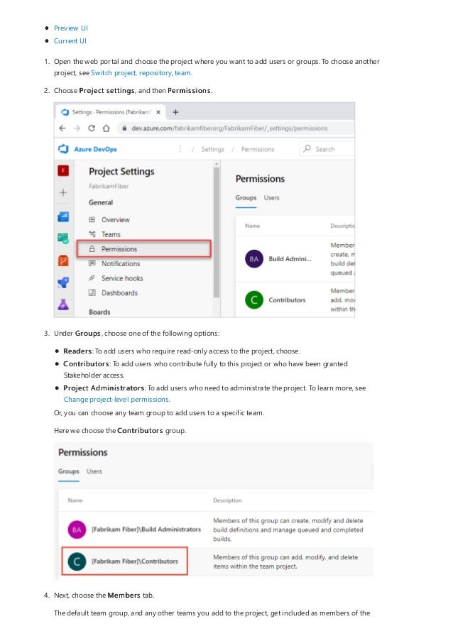The width and height of the screenshot is (453, 641).
Task: Open the Preview UI link
Action: coord(71,28)
